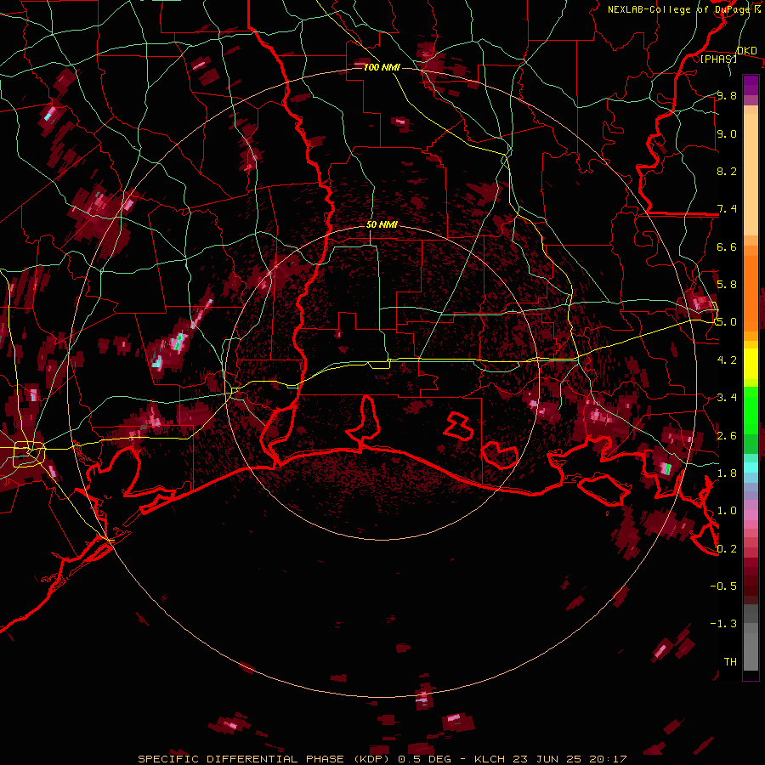Image resolution: width=765 pixels, height=765 pixels.
Task: Click the 100 NMI range ring label
Action: [382, 67]
